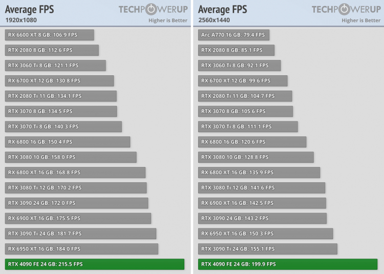This screenshot has height=274, width=384.
Task: Select the RTX 3060 Ti 121.1 FPS bar
Action: click(55, 66)
